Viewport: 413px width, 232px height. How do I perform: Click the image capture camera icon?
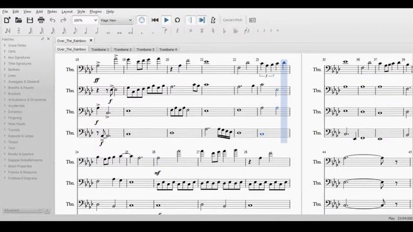point(252,20)
